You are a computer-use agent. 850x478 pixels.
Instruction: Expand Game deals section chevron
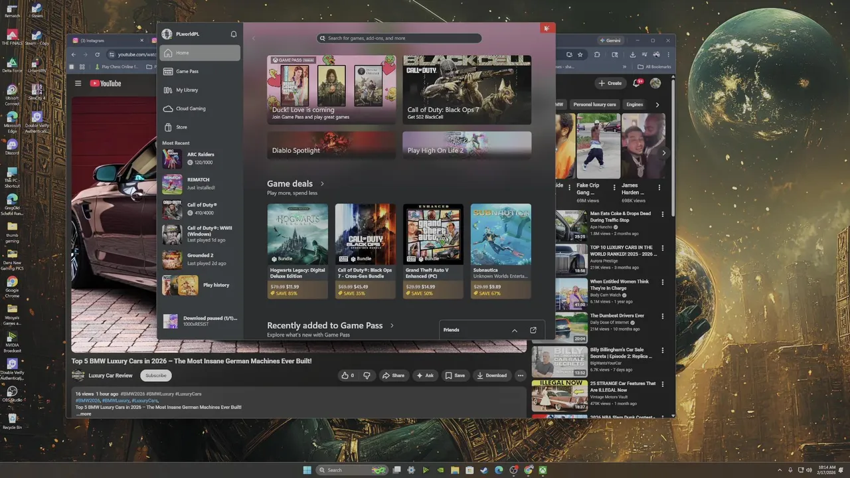click(322, 184)
